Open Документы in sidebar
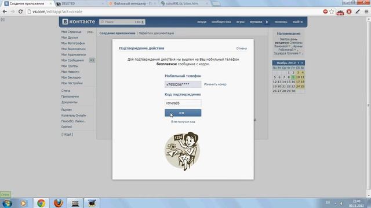Screen dimensions: 371x208 point(70,102)
